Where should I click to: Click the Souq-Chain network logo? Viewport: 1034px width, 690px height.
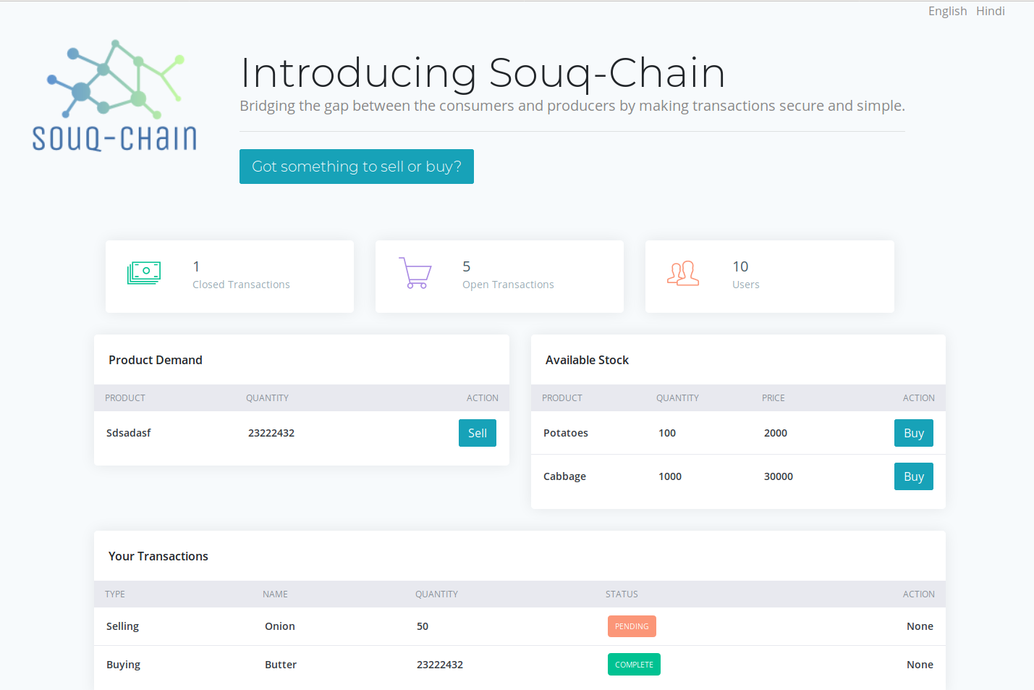(x=114, y=94)
